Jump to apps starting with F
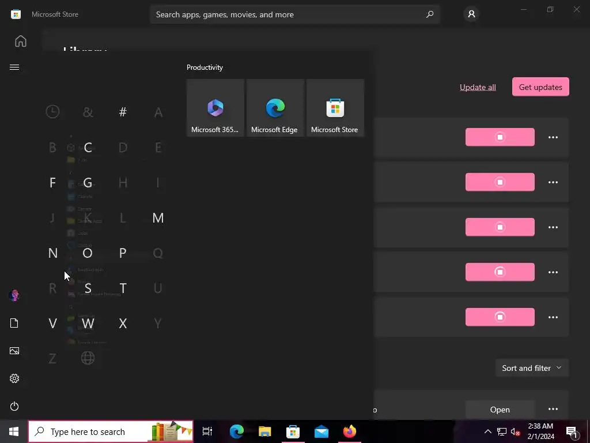 tap(52, 183)
